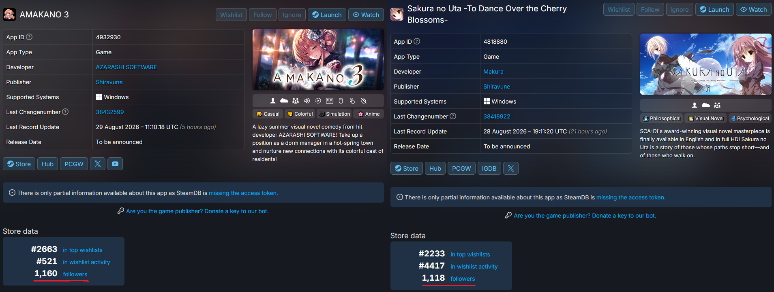Open the Store page for Sakura no Uta
The height and width of the screenshot is (292, 774).
[x=407, y=168]
